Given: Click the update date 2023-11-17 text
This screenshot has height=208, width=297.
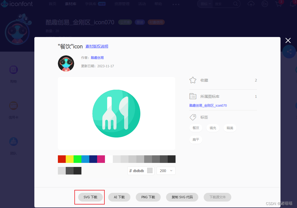Looking at the screenshot, I should pos(106,66).
